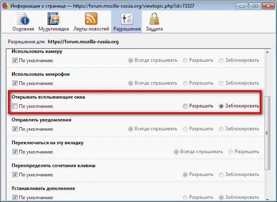The height and width of the screenshot is (202, 277).
Task: Select Заблокировать for Использовать микрофон
Action: (221, 83)
